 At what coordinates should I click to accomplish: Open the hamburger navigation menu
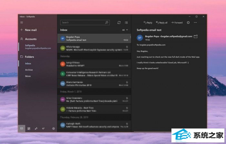[x=22, y=23]
